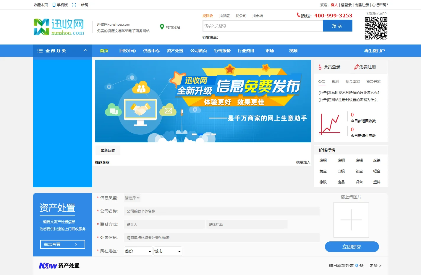
Task: Open the QR code scan icon link
Action: pyautogui.click(x=74, y=5)
